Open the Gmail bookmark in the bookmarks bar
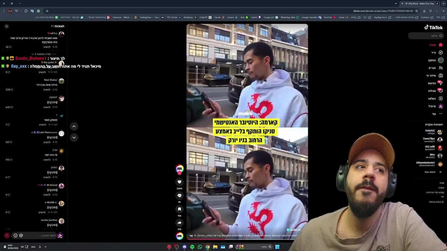Image resolution: width=447 pixels, height=251 pixels. click(343, 17)
